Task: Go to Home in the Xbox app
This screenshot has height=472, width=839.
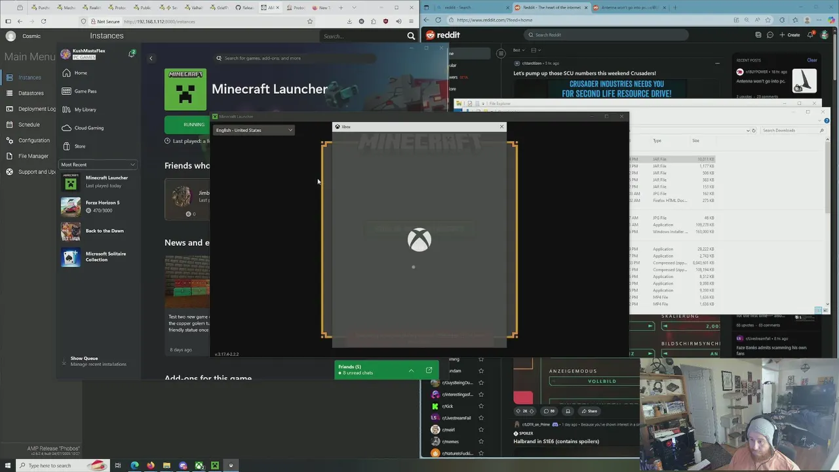Action: 98,73
